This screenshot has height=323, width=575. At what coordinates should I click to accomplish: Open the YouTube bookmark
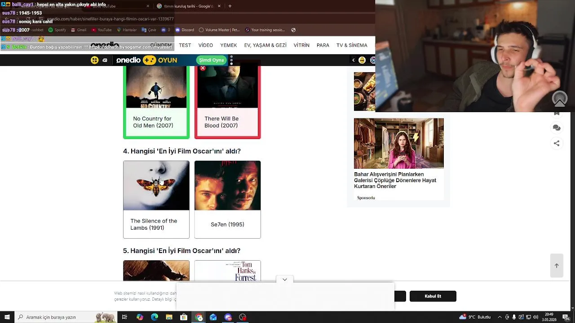(x=102, y=30)
